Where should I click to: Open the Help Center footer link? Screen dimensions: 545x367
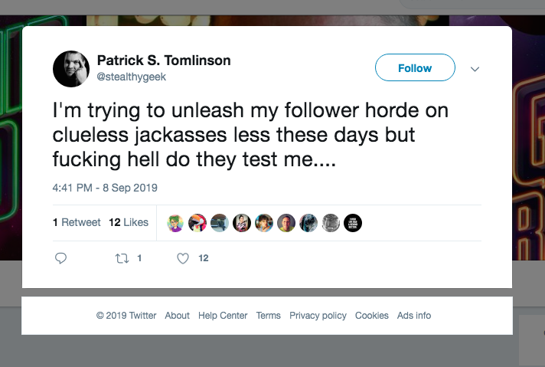tap(223, 316)
